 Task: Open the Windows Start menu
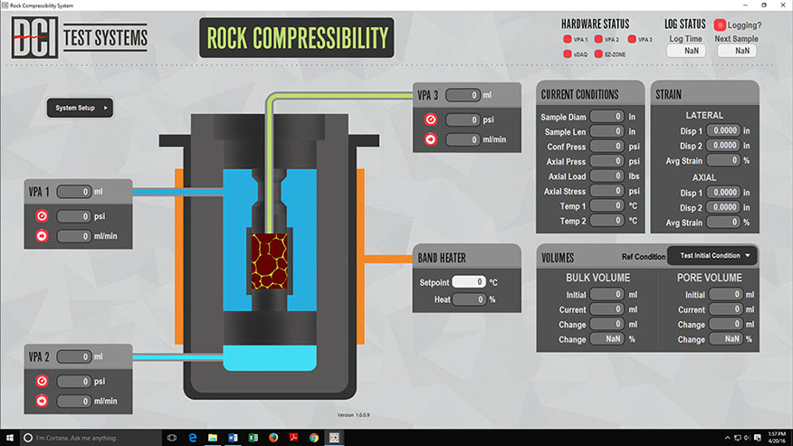10,437
